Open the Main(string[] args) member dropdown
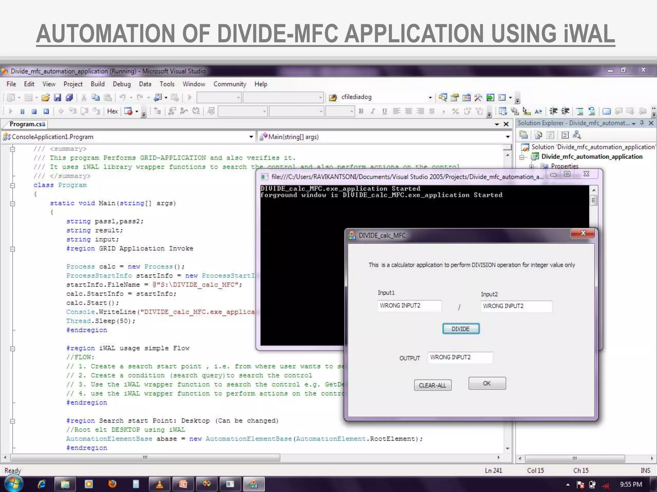The width and height of the screenshot is (657, 492). [508, 137]
